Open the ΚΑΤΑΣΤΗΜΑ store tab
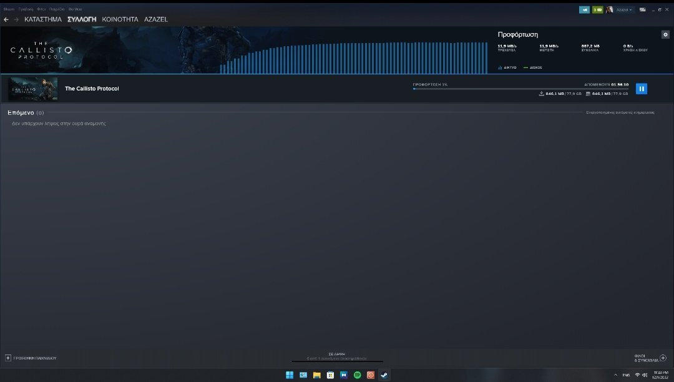674x382 pixels. (x=43, y=19)
